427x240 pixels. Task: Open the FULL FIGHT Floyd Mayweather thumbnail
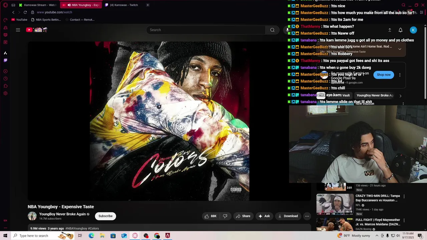coord(335,225)
